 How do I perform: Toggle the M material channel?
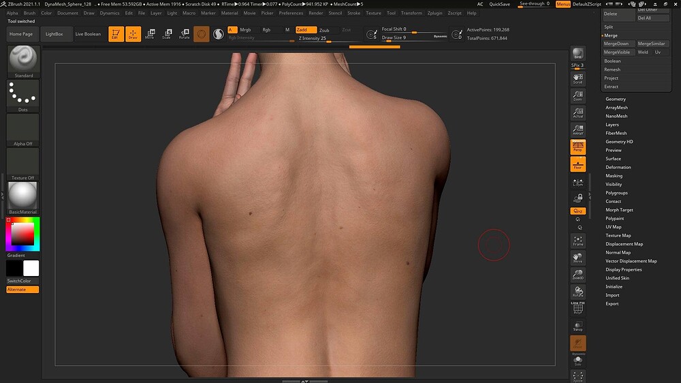[x=287, y=29]
